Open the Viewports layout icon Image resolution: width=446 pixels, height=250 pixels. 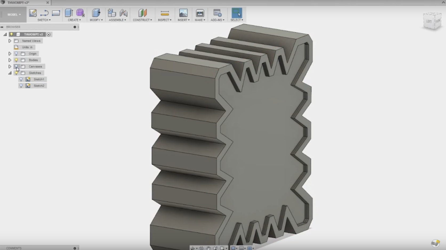click(250, 248)
